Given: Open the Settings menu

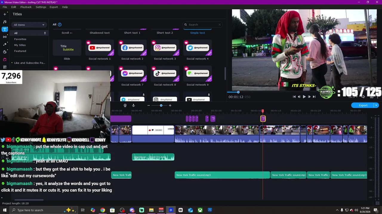Looking at the screenshot, I should (x=41, y=7).
